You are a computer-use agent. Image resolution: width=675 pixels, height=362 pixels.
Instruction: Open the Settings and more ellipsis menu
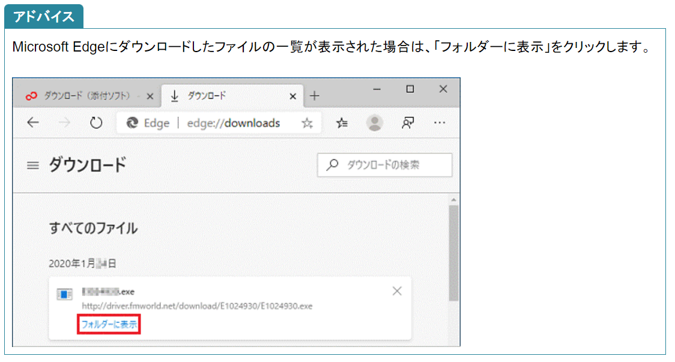click(x=440, y=123)
